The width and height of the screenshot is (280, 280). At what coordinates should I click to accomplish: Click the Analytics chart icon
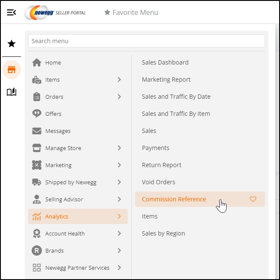click(37, 216)
